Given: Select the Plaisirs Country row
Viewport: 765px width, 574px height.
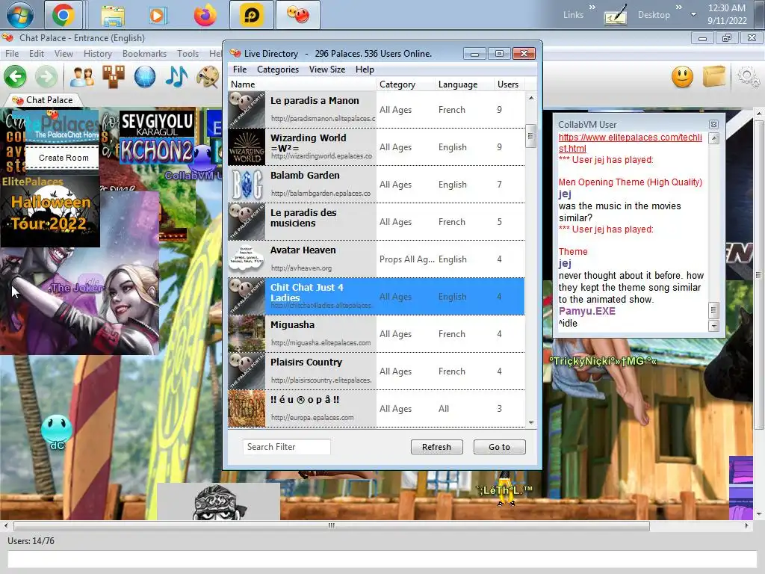Looking at the screenshot, I should (x=377, y=371).
